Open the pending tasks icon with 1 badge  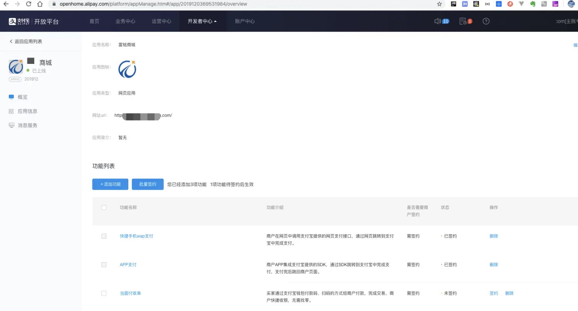[x=466, y=21]
